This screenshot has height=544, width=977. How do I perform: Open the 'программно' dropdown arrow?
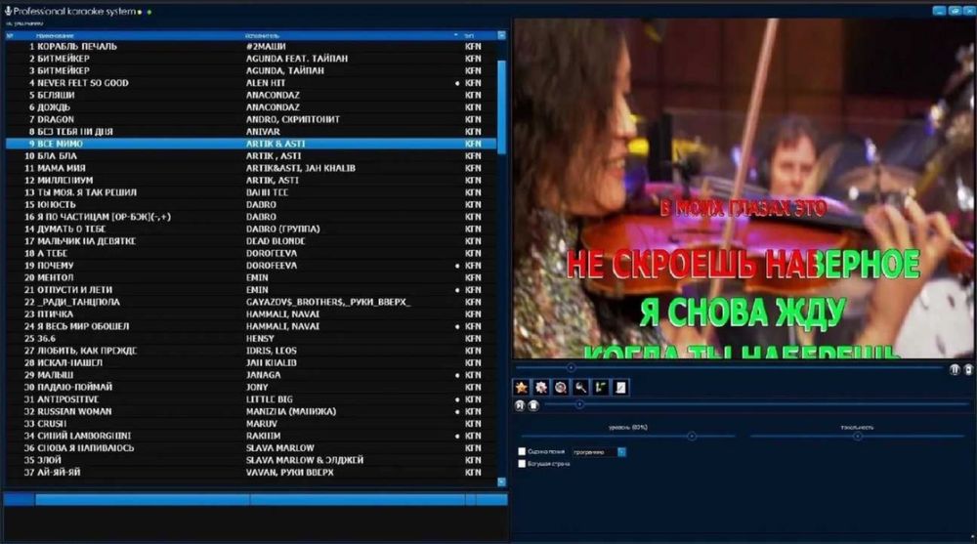coord(621,452)
